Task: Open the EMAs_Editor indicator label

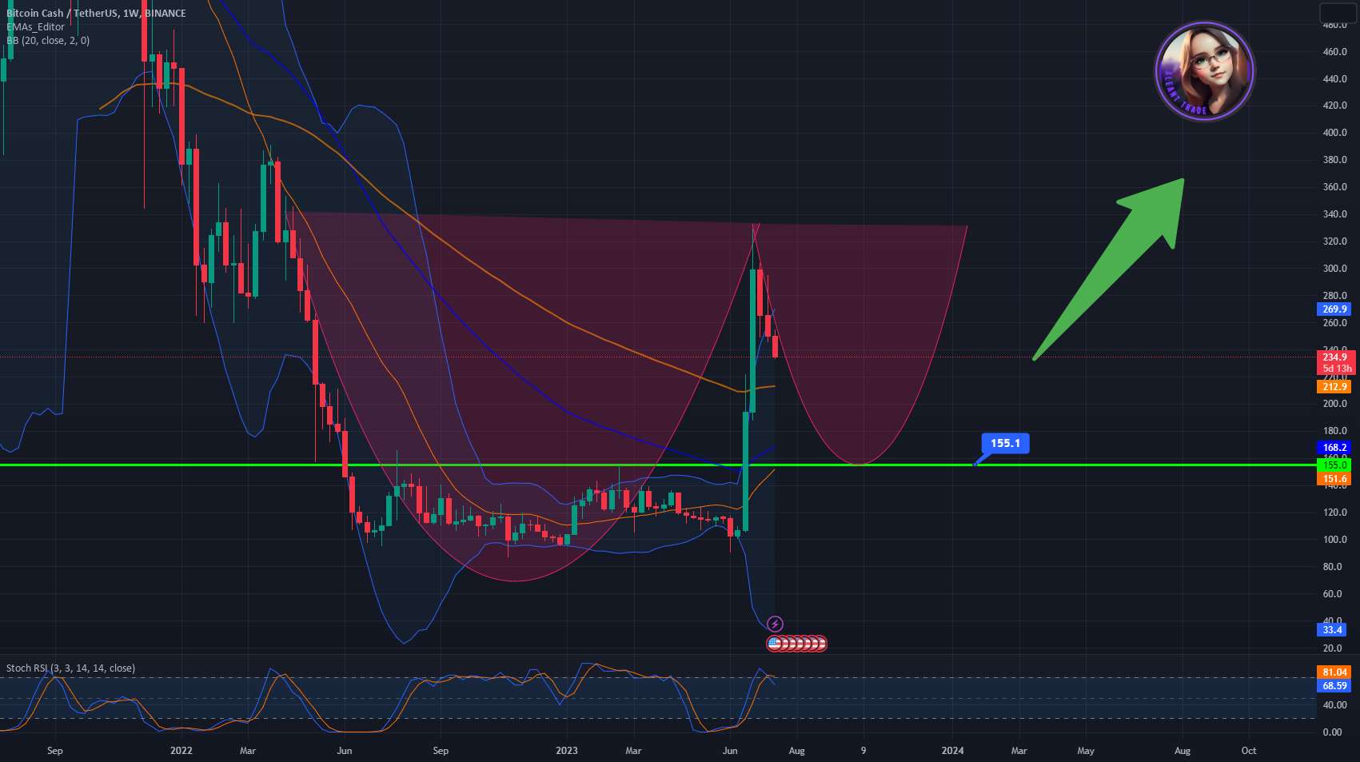Action: coord(36,26)
